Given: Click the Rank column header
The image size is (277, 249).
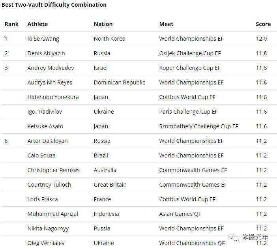Looking at the screenshot, I should click(x=12, y=24).
